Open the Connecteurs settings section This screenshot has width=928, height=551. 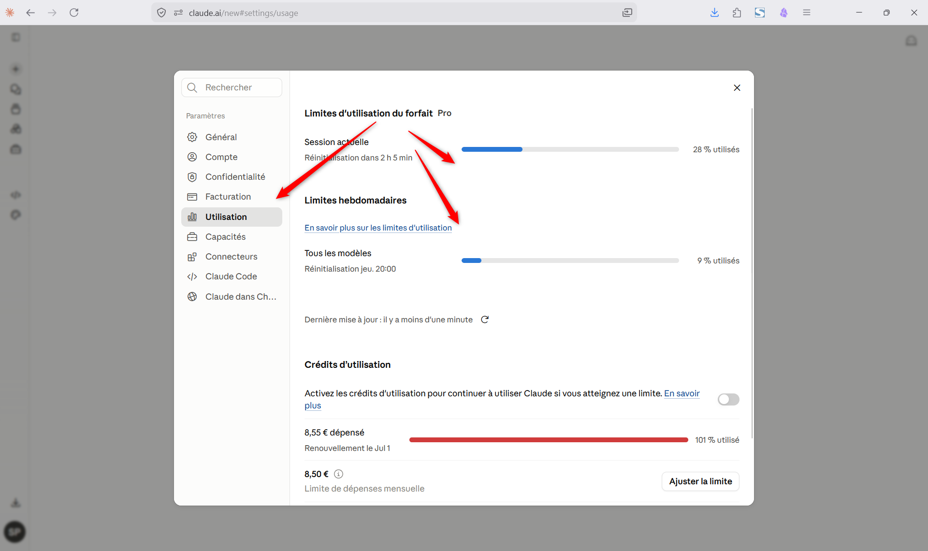[x=232, y=257]
